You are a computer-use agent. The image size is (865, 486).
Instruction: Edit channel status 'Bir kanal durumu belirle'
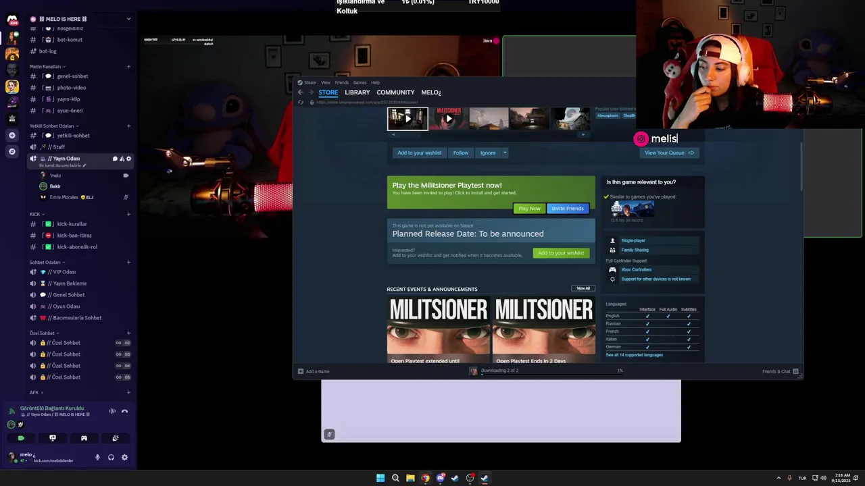pos(62,165)
